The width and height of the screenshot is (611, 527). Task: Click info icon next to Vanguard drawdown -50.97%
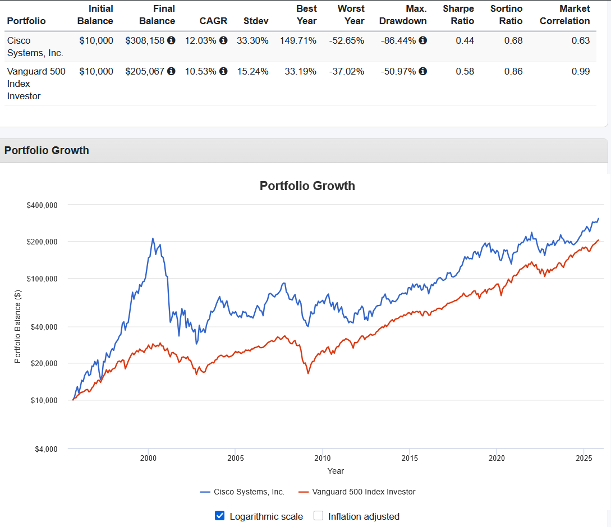pos(423,71)
